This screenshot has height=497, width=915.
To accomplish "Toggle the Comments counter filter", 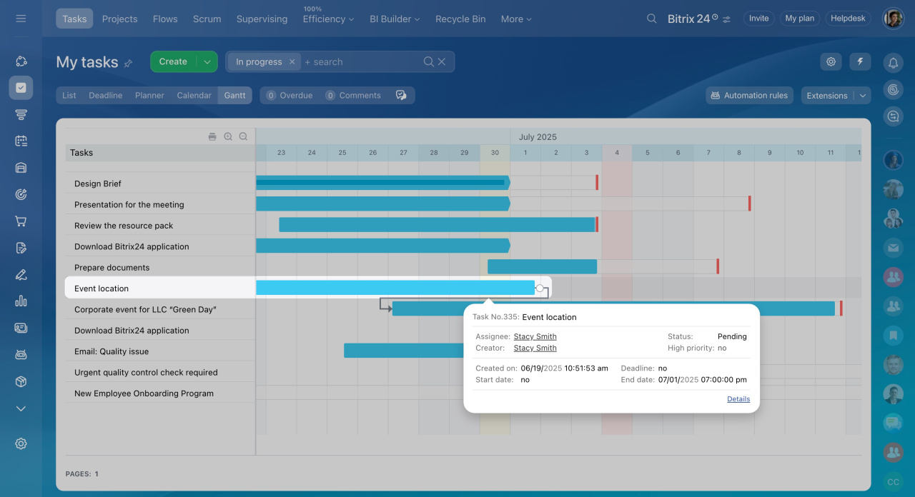I will tap(352, 96).
